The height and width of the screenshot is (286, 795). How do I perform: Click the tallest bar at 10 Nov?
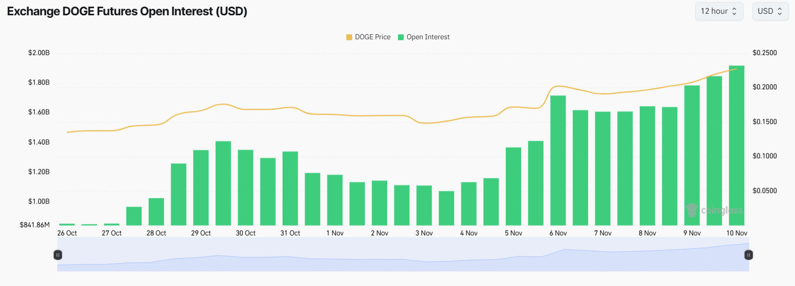(x=736, y=145)
